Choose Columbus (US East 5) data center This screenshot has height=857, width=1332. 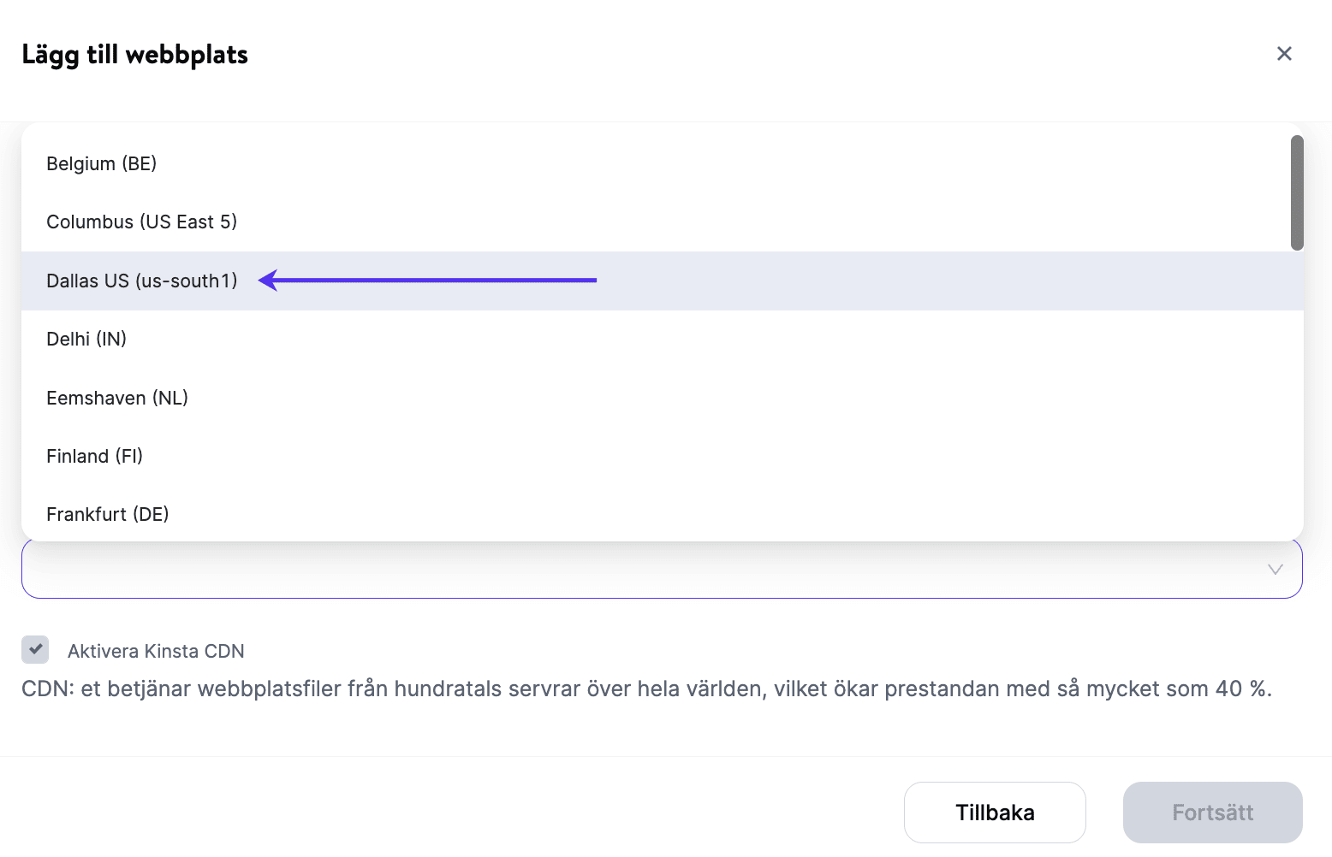141,222
